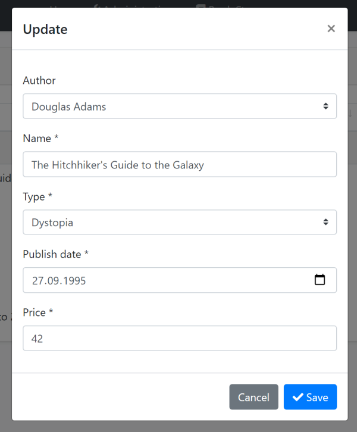Click the Author dropdown arrow icon
The image size is (357, 432).
point(325,106)
